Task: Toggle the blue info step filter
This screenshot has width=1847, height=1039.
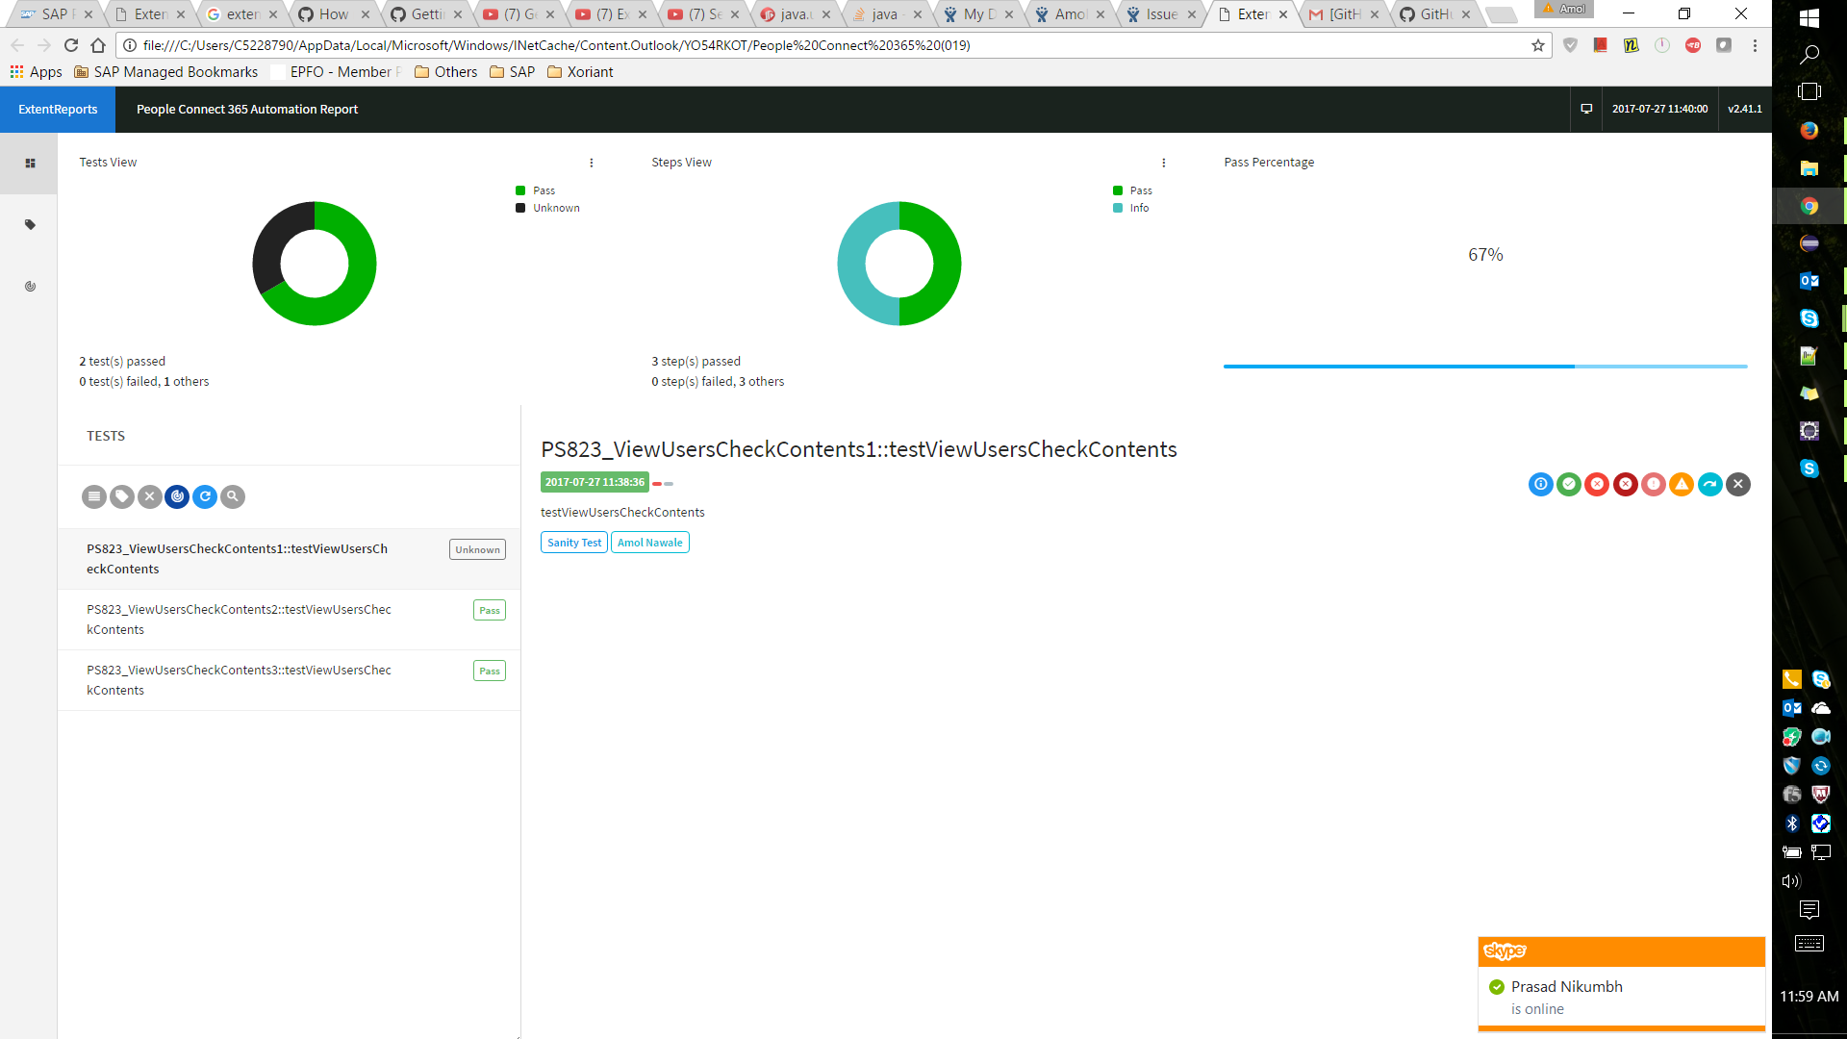Action: point(1540,484)
